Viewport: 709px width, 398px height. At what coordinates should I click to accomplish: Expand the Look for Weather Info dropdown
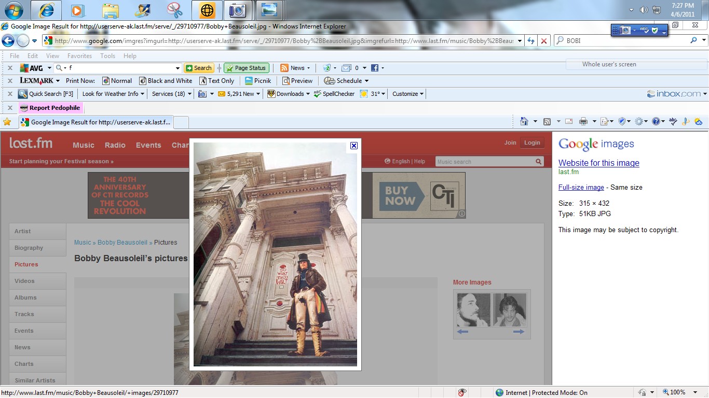[113, 94]
